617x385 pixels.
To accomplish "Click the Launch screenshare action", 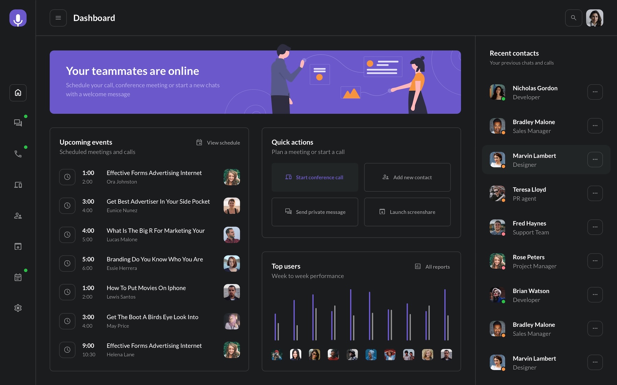I will 407,212.
